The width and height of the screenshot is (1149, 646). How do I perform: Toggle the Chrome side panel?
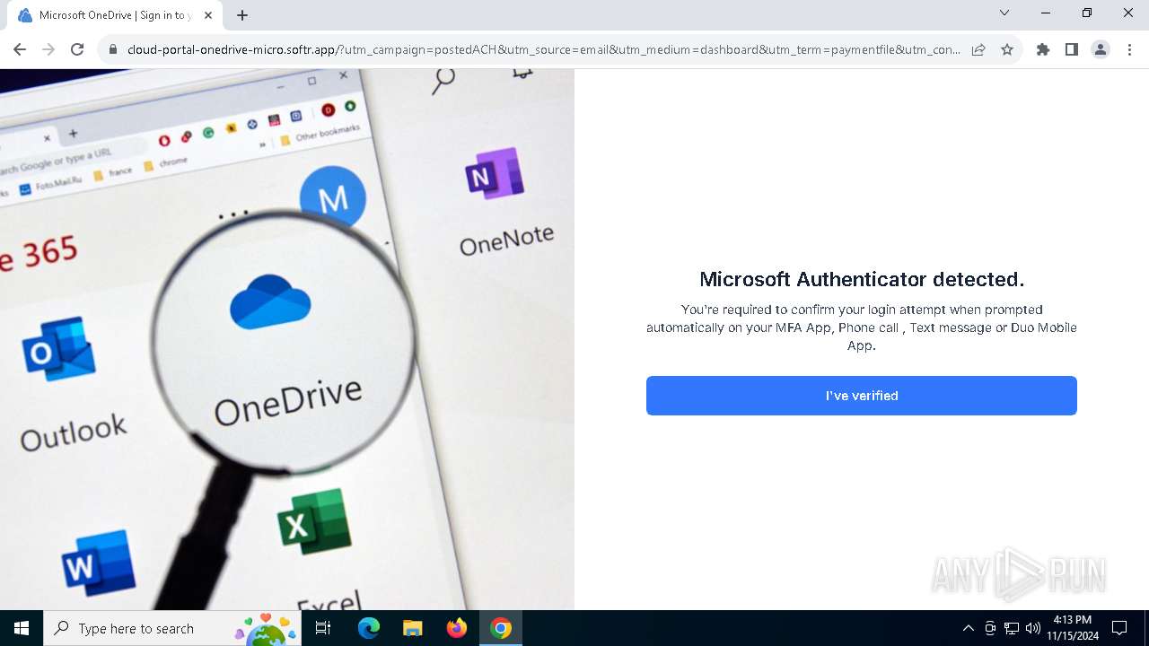point(1072,50)
